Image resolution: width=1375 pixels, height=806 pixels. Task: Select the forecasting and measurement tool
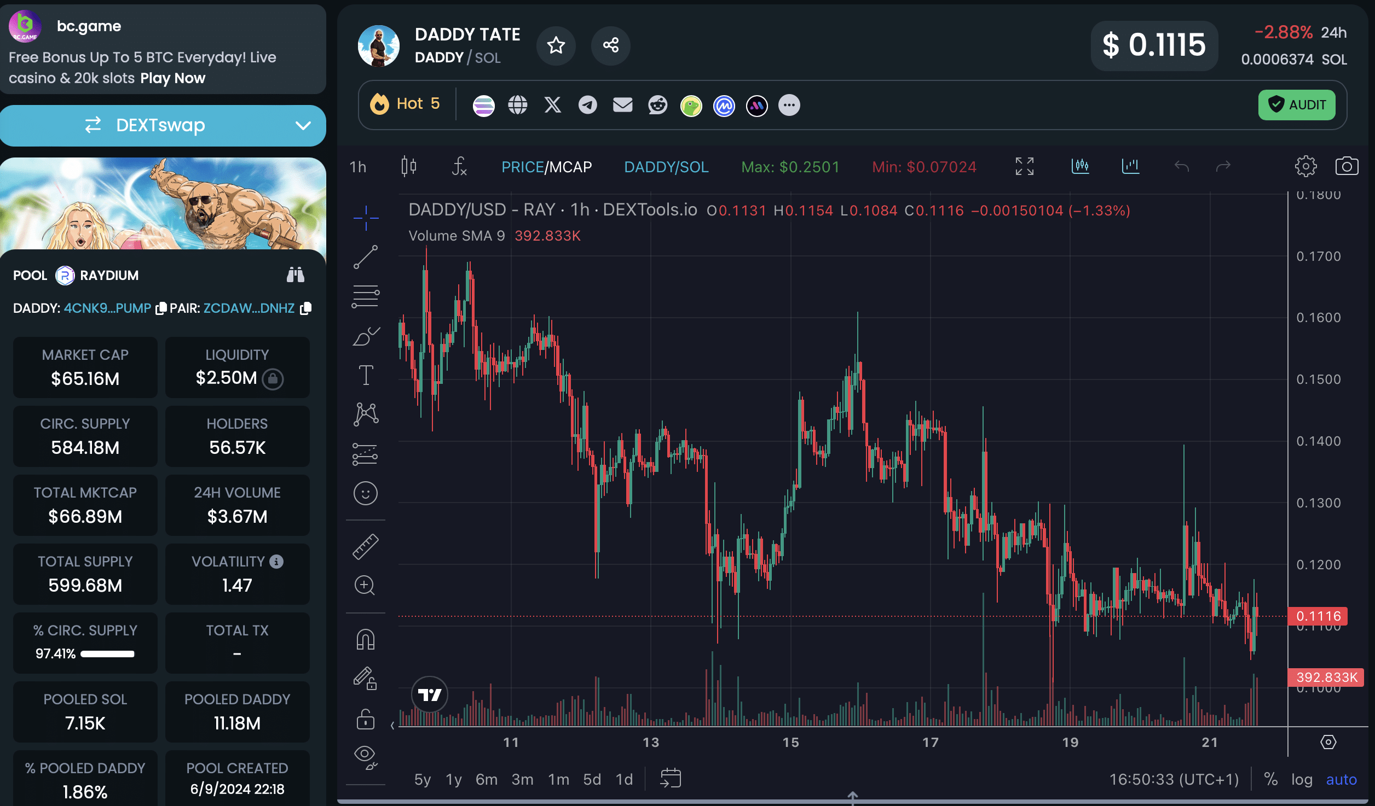366,454
